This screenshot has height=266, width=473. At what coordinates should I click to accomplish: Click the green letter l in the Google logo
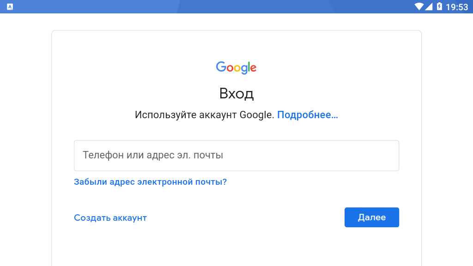pos(249,66)
